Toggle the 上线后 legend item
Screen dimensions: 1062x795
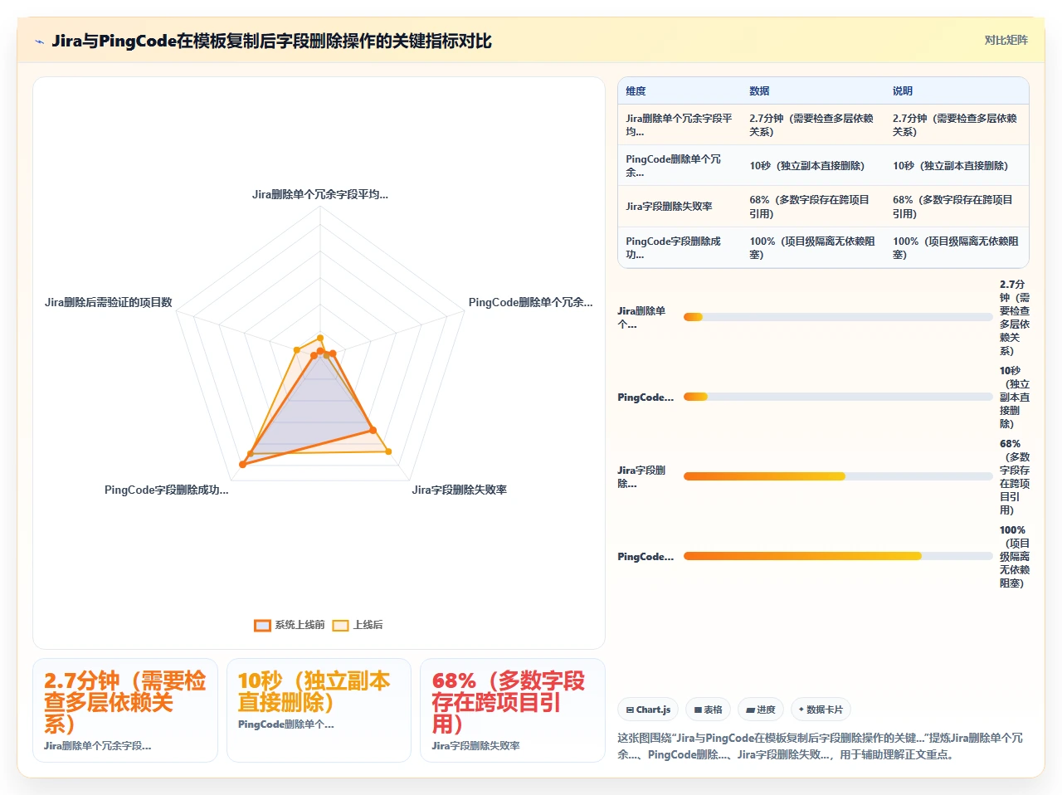(x=358, y=625)
